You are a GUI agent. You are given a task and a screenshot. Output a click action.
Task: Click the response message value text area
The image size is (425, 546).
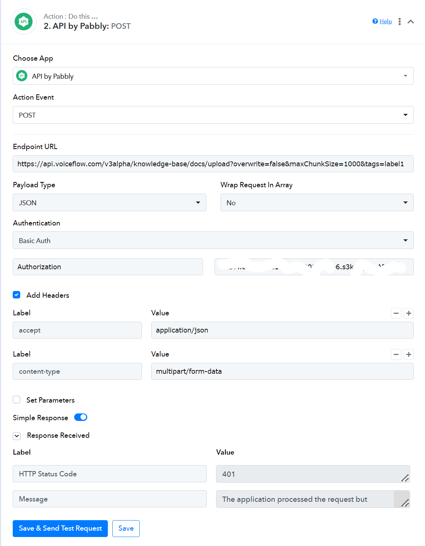pos(313,499)
